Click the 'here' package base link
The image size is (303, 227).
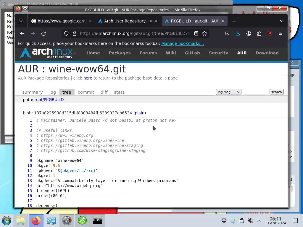coord(88,78)
